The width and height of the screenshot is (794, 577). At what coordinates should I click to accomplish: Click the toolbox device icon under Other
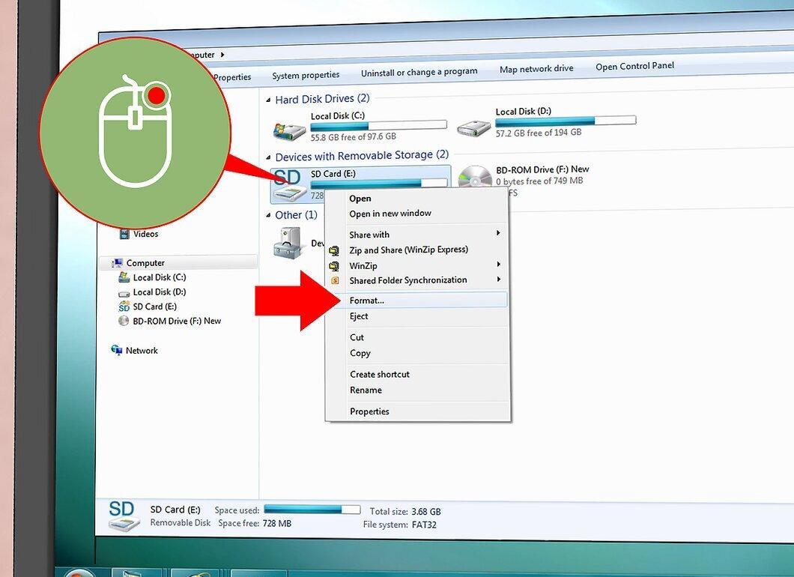click(288, 244)
